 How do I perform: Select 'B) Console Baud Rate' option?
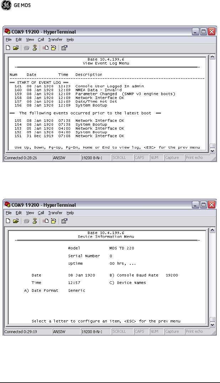134,275
